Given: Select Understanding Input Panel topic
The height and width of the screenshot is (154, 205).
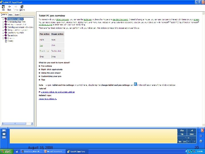Looking at the screenshot, I should click(x=16, y=22).
